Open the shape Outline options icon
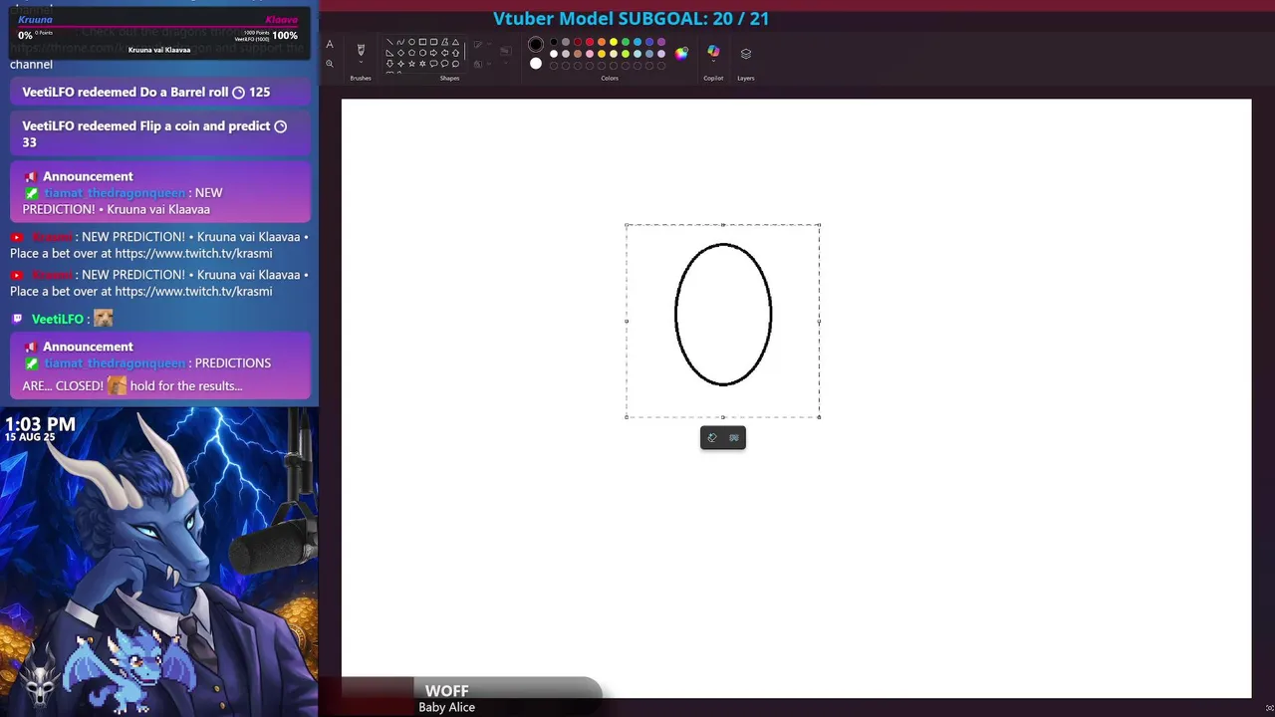The image size is (1275, 717). pyautogui.click(x=477, y=44)
